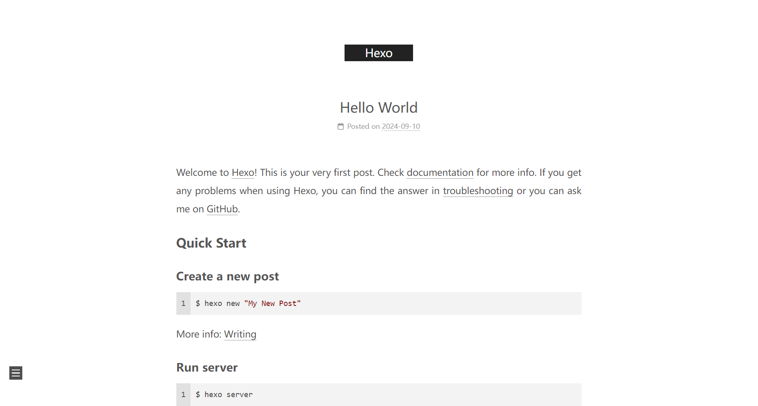Click the hexo new "My New Post" code line

(248, 303)
